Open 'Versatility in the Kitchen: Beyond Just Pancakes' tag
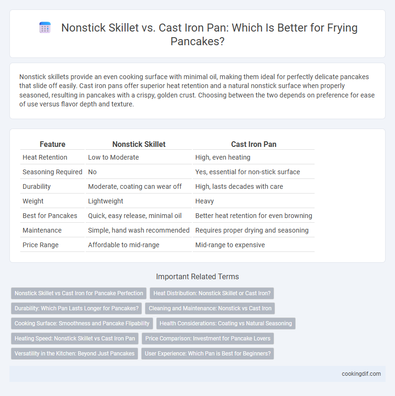Image resolution: width=395 pixels, height=396 pixels. tap(74, 354)
